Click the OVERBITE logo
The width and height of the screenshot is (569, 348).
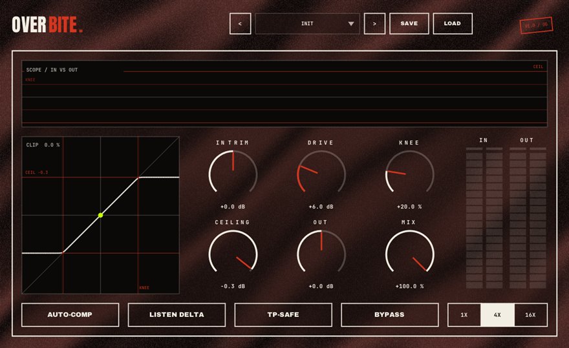pos(47,25)
